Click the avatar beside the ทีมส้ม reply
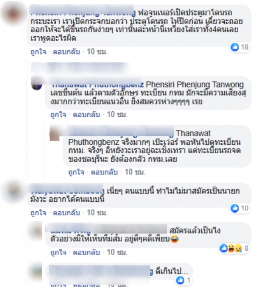This screenshot has height=287, width=255. 37,231
